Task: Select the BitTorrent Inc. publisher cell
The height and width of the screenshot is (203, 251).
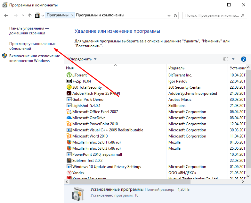Action: (x=180, y=75)
